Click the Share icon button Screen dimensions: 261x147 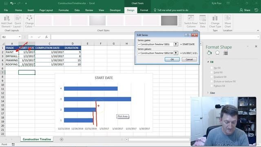[245, 10]
